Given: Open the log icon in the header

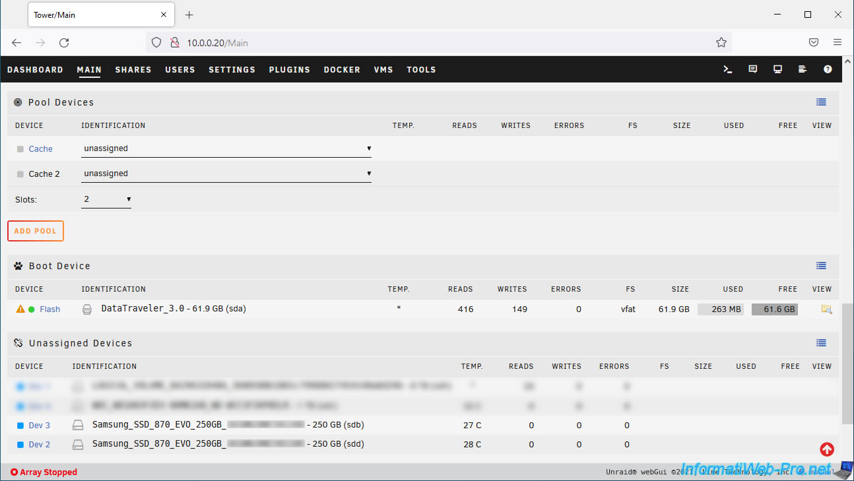Looking at the screenshot, I should coord(803,69).
